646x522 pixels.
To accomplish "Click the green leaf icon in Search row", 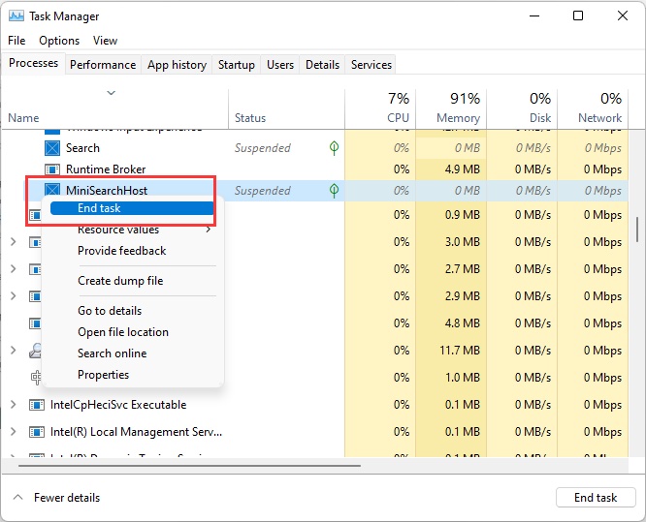I will (x=334, y=147).
